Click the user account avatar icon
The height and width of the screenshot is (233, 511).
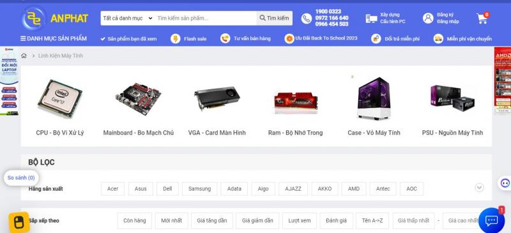tap(428, 19)
